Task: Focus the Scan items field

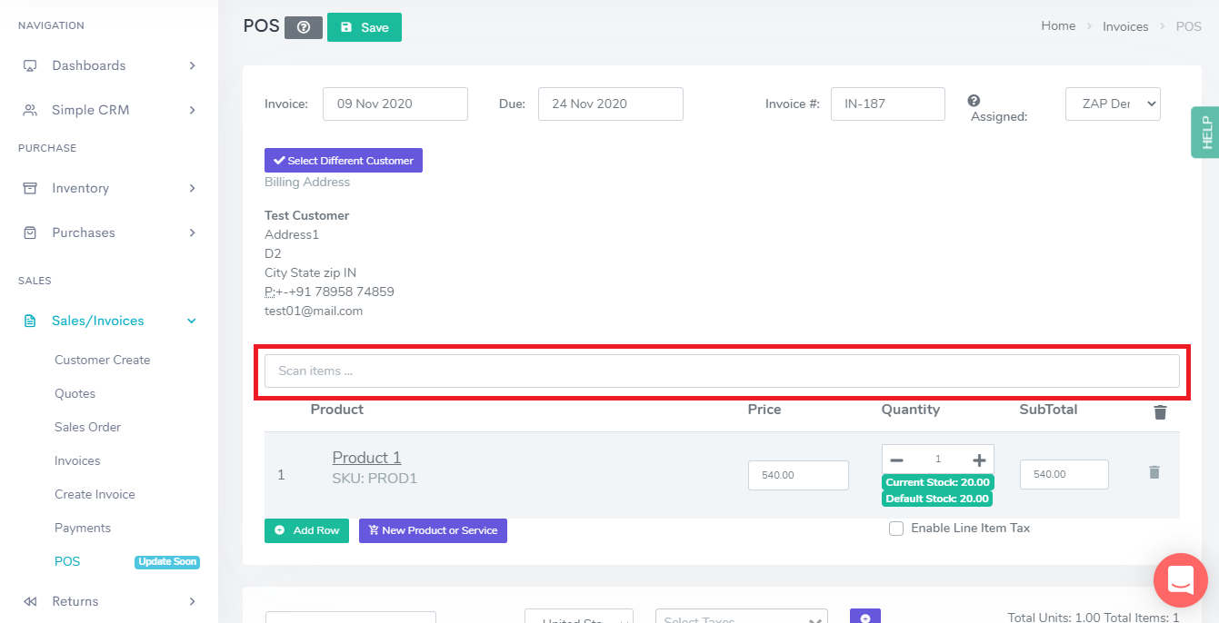Action: pyautogui.click(x=722, y=371)
